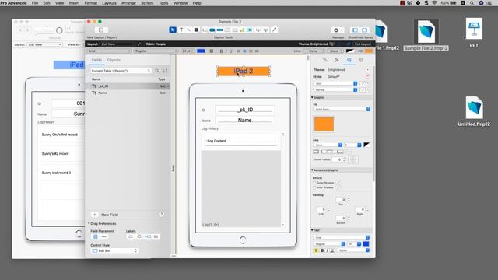The height and width of the screenshot is (280, 498).
Task: Collapse the Drag Preferences section
Action: (x=89, y=223)
